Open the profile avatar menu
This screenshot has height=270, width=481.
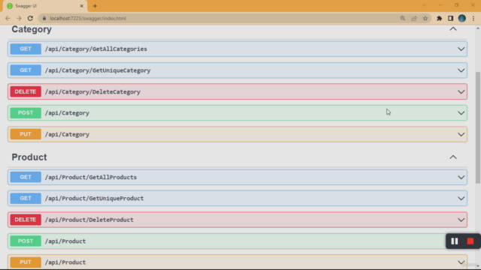click(x=462, y=18)
